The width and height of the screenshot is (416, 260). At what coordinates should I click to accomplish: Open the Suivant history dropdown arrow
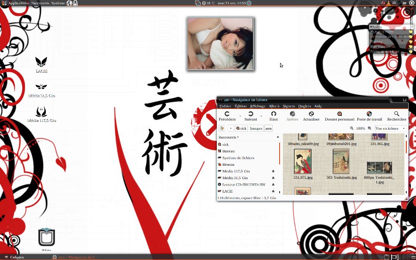tap(261, 116)
